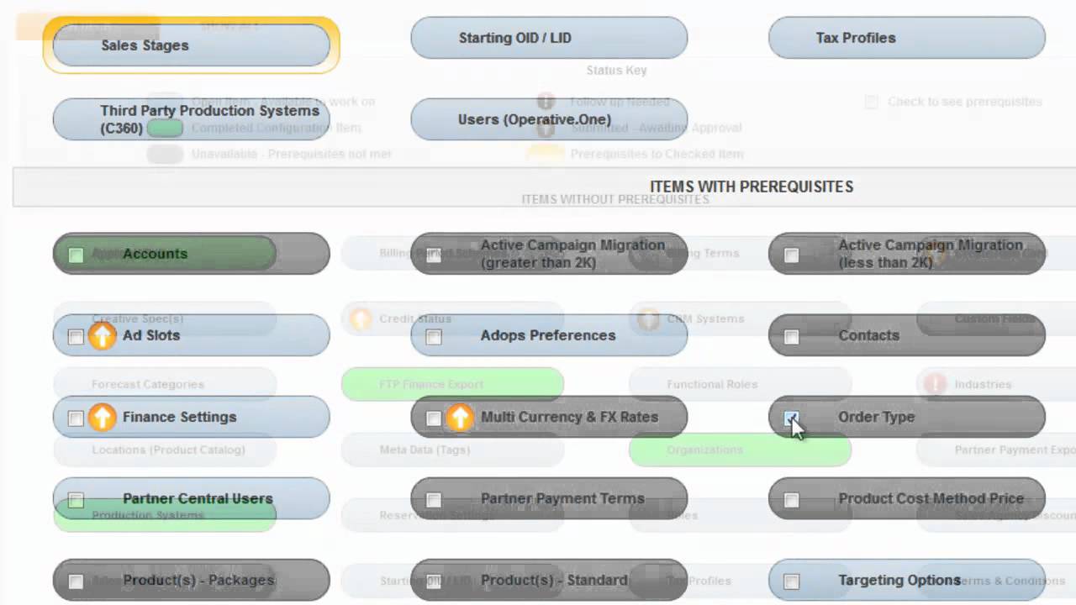Click the faded orange icon beside CRM Systems
This screenshot has height=605, width=1076.
click(x=648, y=319)
